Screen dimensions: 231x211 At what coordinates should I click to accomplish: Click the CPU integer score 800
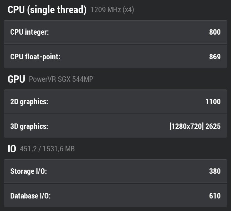(x=215, y=32)
